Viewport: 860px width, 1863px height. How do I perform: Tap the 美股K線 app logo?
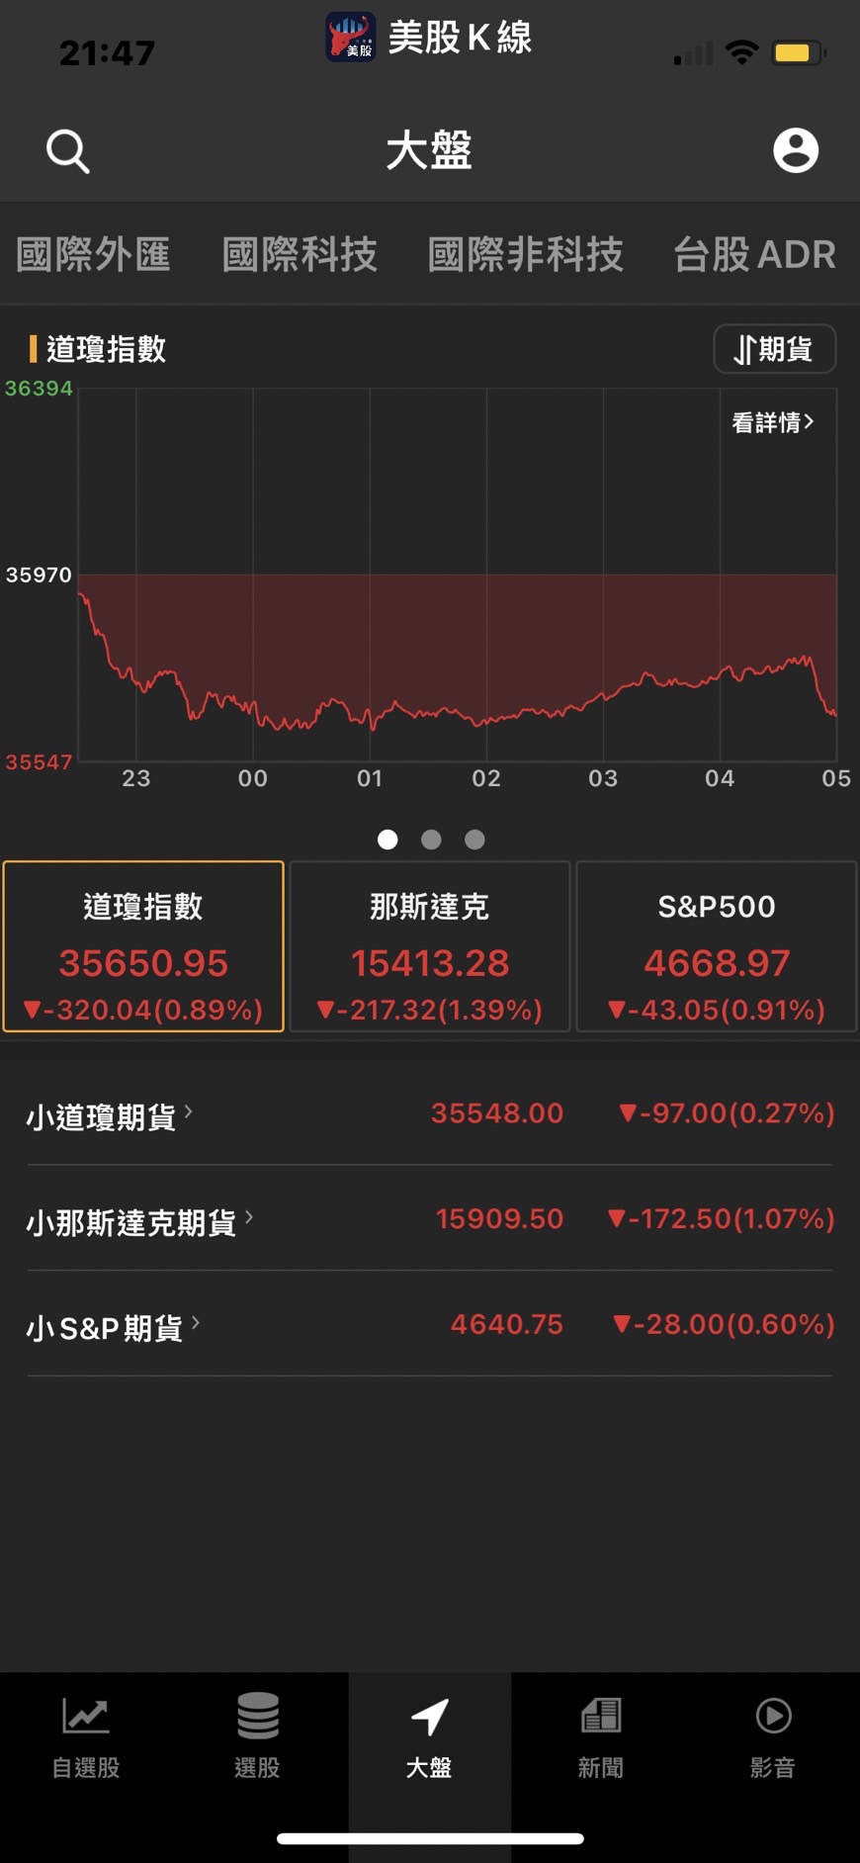click(x=351, y=38)
